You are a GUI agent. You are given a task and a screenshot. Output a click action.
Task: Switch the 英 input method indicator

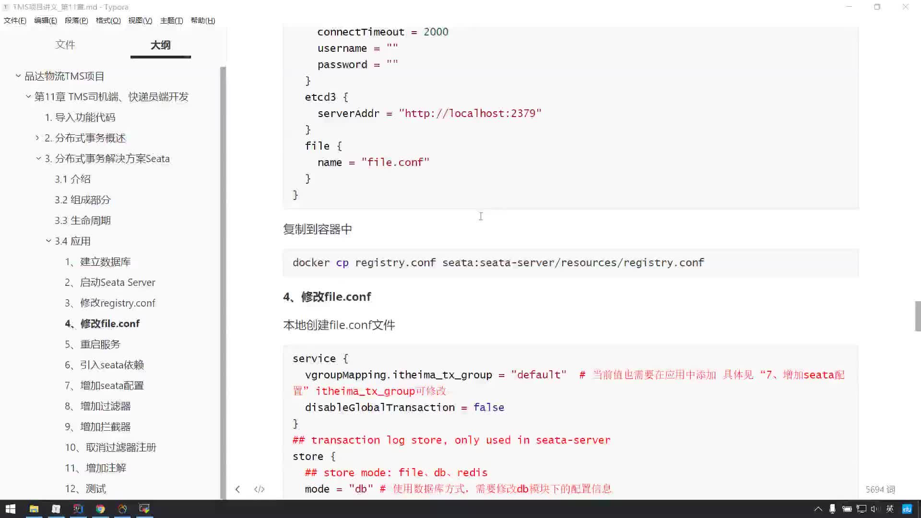[890, 509]
